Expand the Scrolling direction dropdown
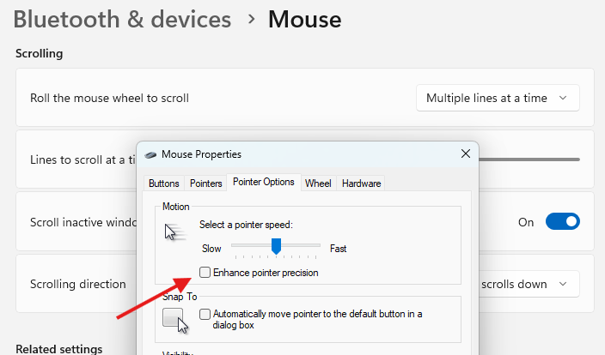Image resolution: width=605 pixels, height=355 pixels. point(526,284)
